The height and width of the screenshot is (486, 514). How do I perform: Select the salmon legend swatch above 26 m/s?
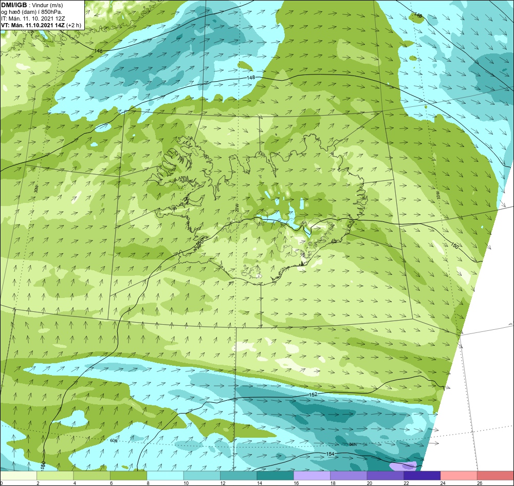point(495,476)
